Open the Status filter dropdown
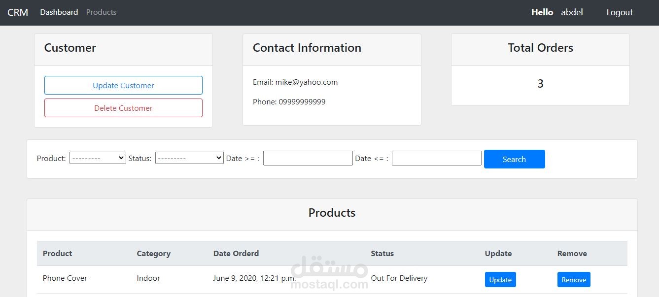Image resolution: width=659 pixels, height=297 pixels. click(189, 158)
